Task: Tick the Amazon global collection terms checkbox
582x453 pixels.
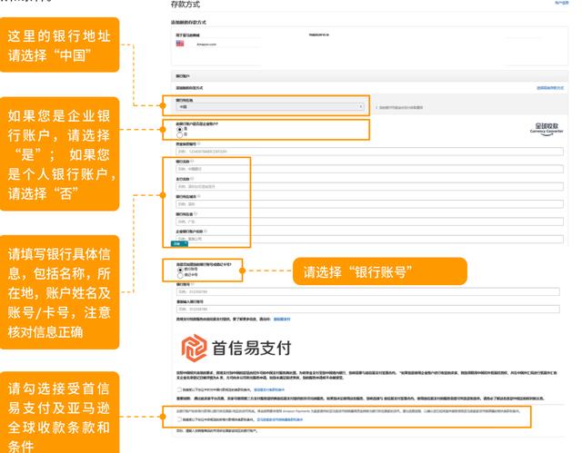Action: coord(179,419)
